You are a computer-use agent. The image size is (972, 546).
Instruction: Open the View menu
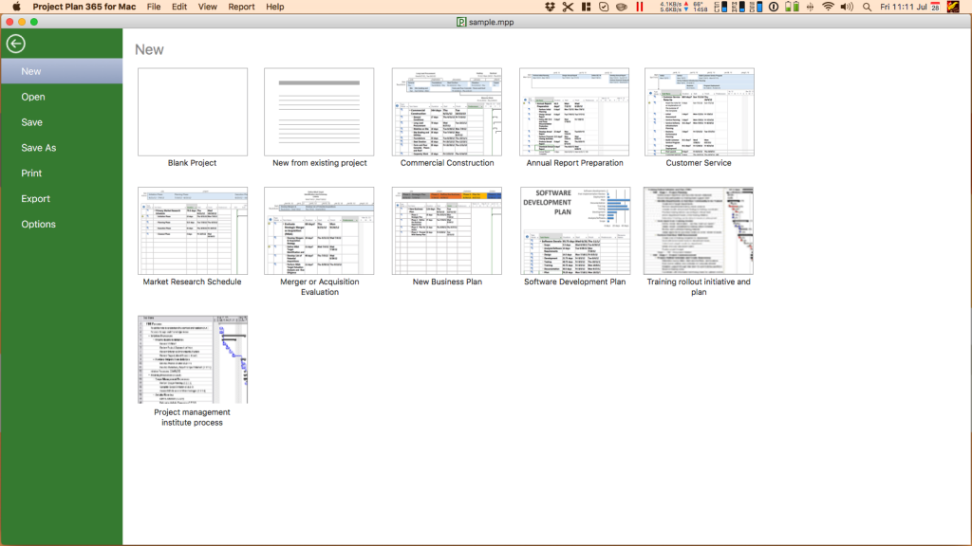pyautogui.click(x=208, y=7)
